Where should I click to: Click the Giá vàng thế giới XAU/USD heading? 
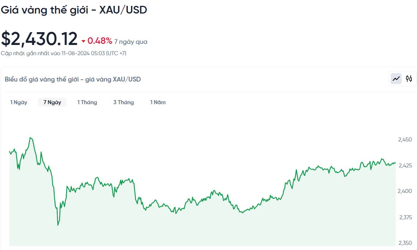pyautogui.click(x=74, y=10)
